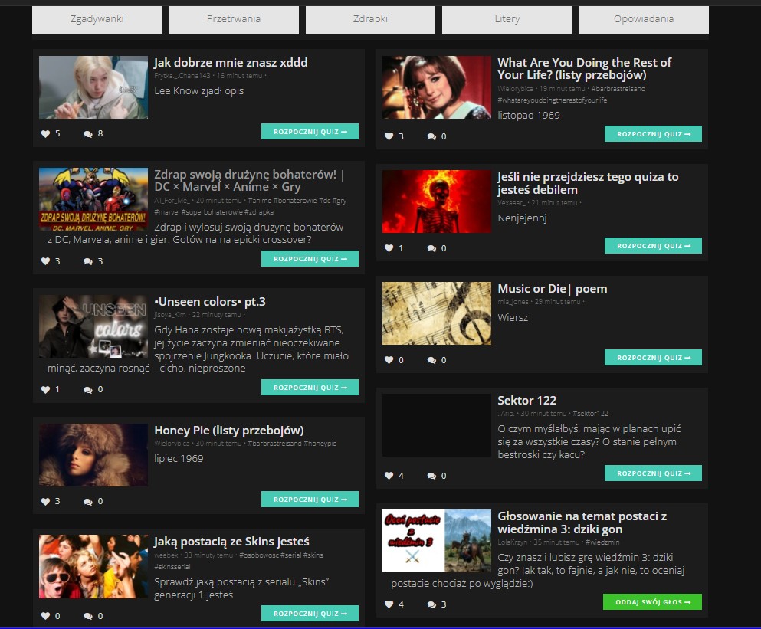
Task: Select the Opowiadania tab
Action: [x=643, y=19]
